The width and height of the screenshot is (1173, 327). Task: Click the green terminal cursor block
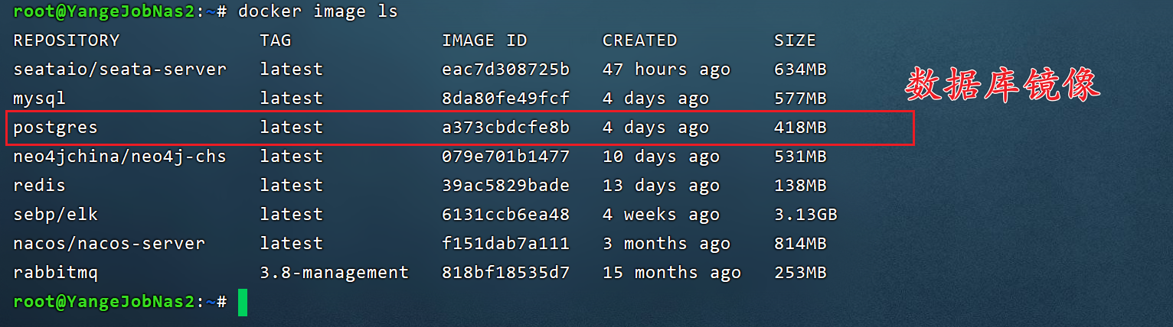point(243,302)
